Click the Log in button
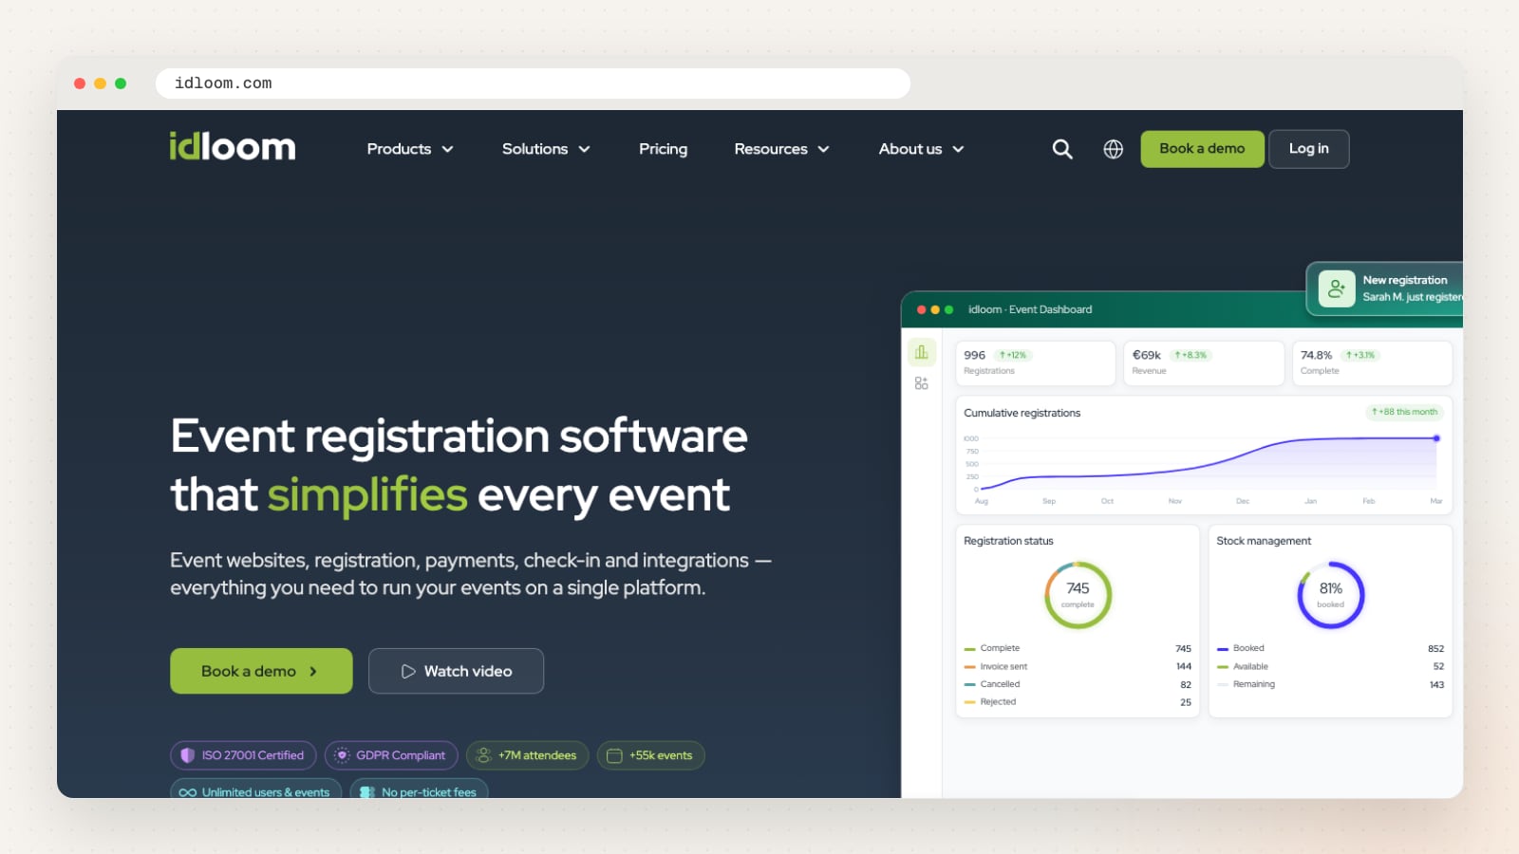The image size is (1519, 854). coord(1309,149)
